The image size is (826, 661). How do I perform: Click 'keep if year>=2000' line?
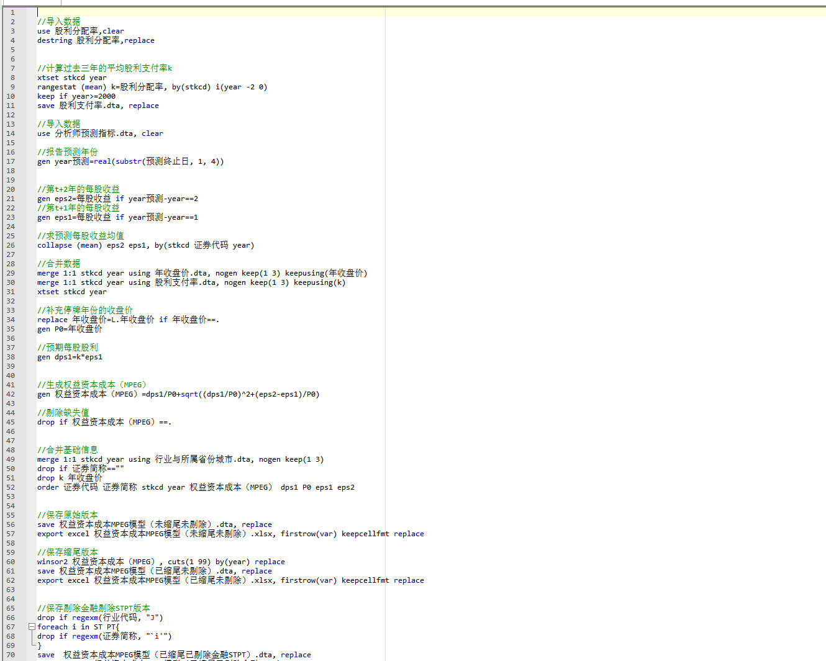tap(76, 96)
